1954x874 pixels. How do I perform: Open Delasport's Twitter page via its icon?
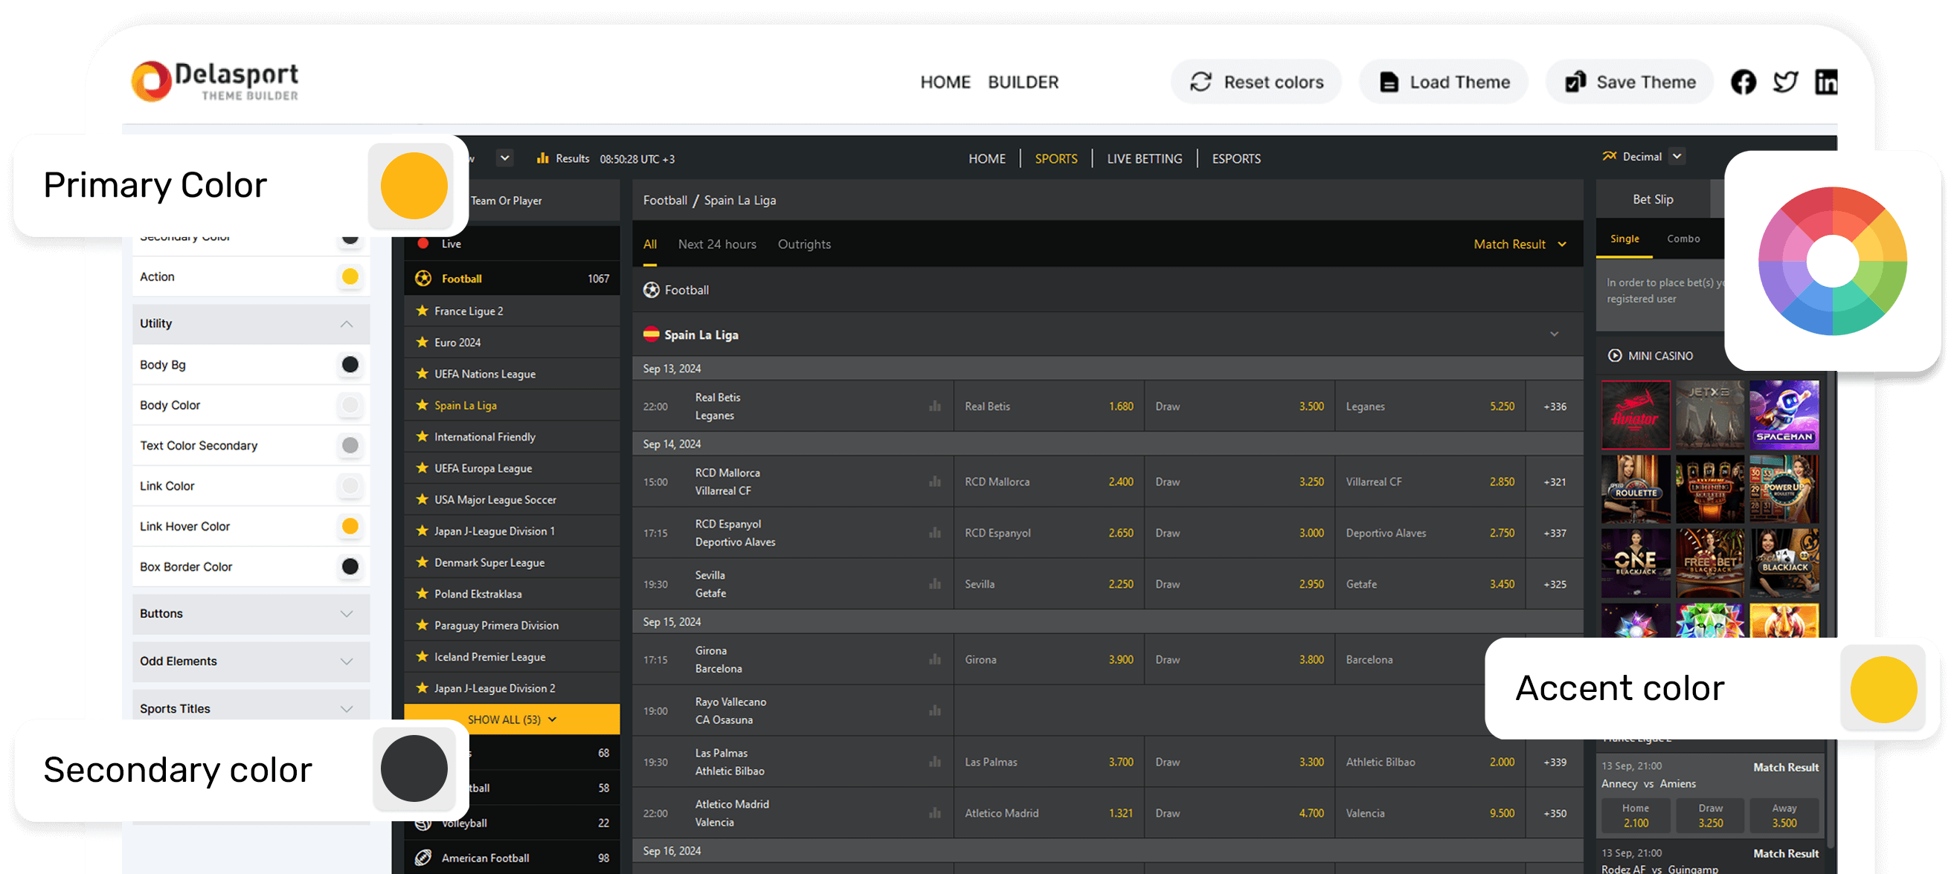click(1786, 82)
